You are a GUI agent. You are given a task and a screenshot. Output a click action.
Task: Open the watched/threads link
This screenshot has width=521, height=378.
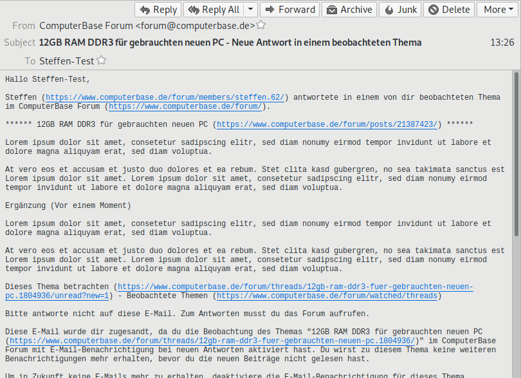point(327,296)
